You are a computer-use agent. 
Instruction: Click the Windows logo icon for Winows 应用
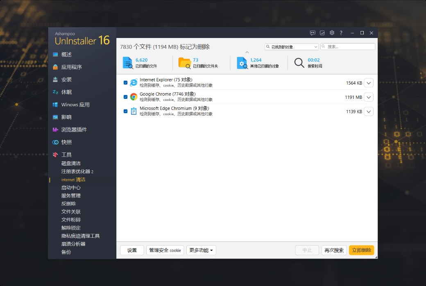pyautogui.click(x=55, y=105)
